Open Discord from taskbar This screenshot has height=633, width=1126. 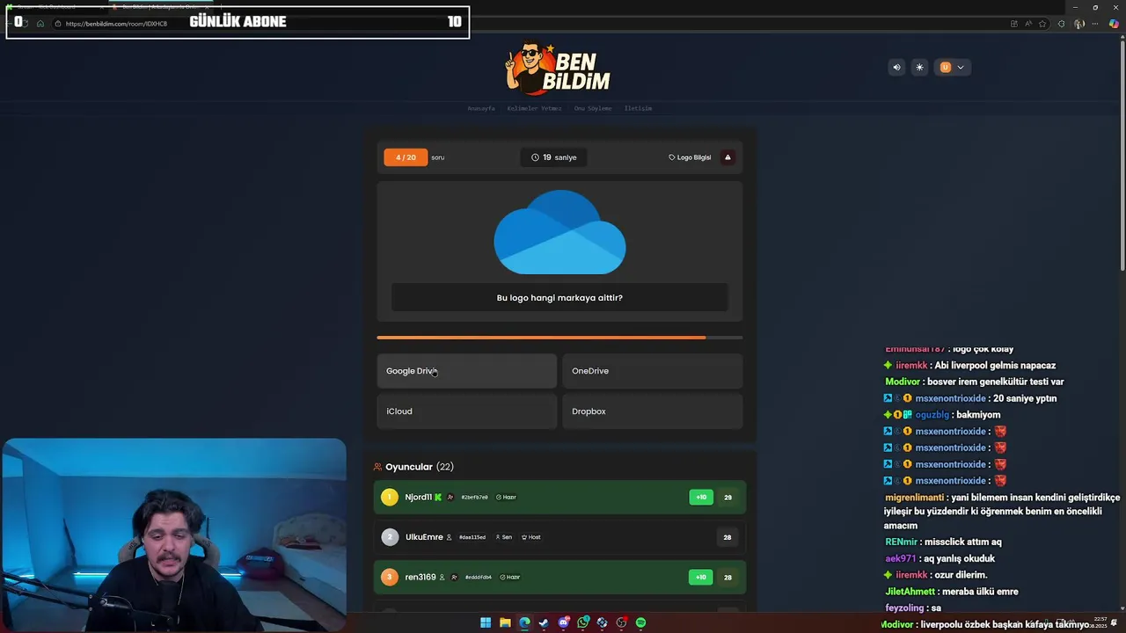(563, 622)
